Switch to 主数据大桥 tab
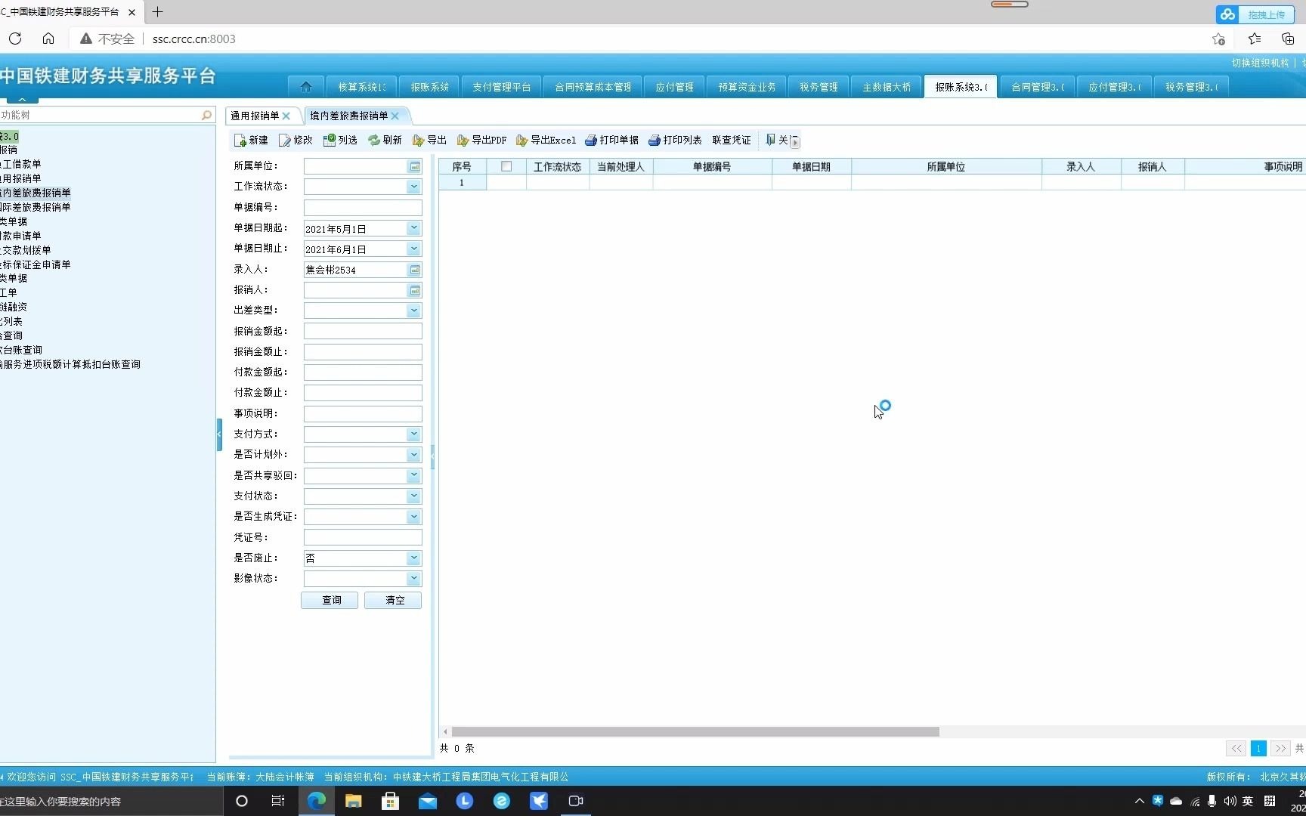Screen dimensions: 1306x816 coord(887,87)
